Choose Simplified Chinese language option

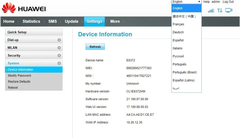[186, 16]
